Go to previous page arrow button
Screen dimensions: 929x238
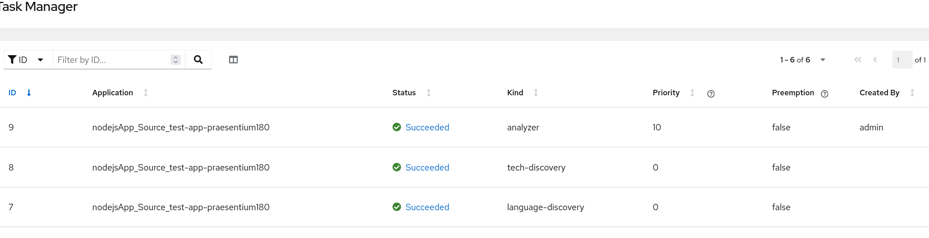click(875, 60)
